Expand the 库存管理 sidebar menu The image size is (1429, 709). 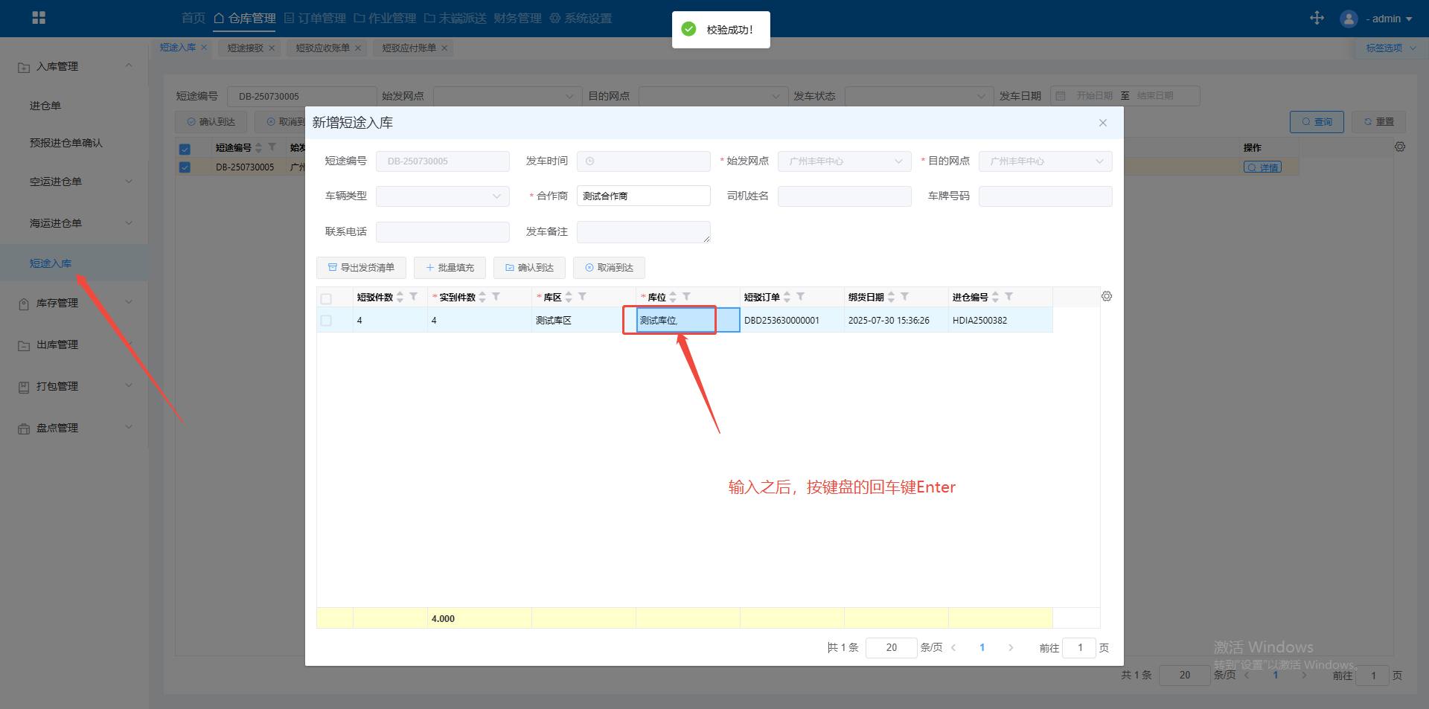tap(74, 303)
